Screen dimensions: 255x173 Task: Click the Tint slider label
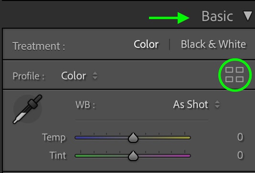pyautogui.click(x=58, y=155)
